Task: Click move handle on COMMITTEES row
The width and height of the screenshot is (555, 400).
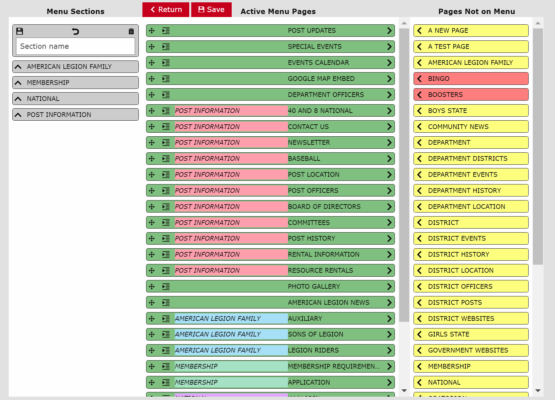Action: [152, 223]
